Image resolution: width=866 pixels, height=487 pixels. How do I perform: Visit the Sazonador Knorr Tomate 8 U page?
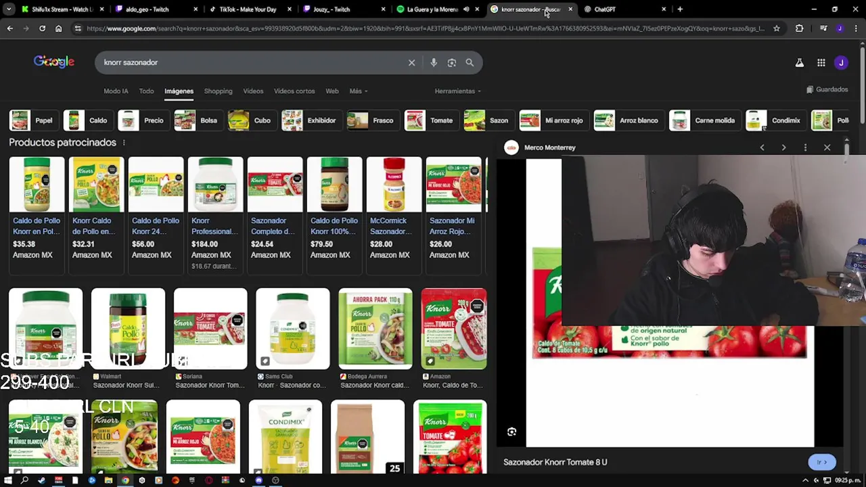pos(555,462)
